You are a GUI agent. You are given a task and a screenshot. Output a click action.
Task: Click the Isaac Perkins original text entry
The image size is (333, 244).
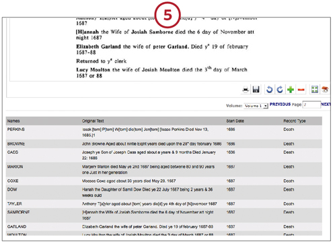(x=145, y=132)
